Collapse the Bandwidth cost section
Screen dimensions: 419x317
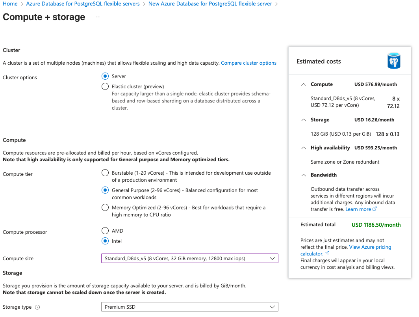[303, 175]
